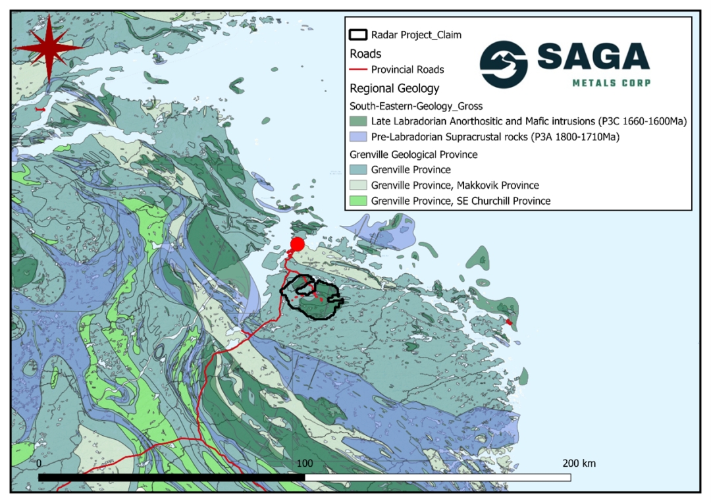
Task: Select the Late Labradorian Anorthositic intrusions color swatch
Action: pos(358,121)
